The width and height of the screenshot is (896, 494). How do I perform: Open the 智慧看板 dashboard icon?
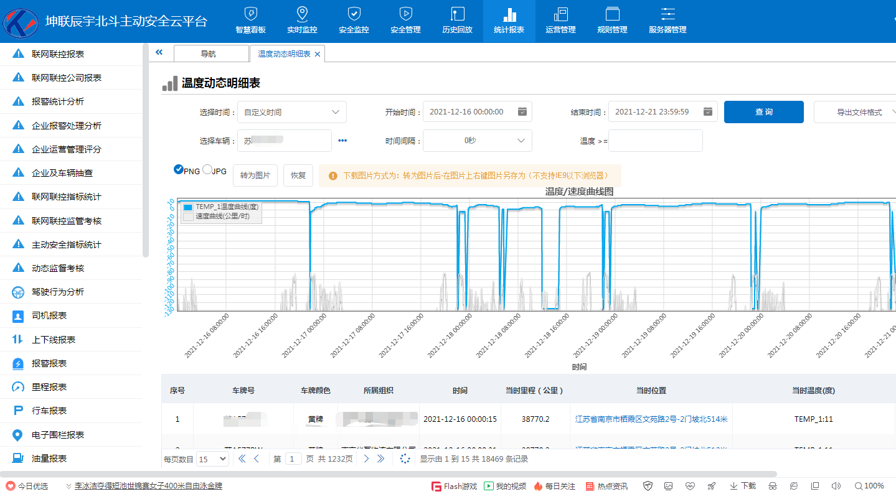250,14
